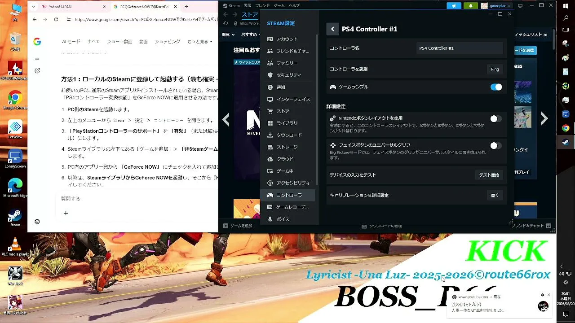
Task: Open Steam Big Picture mode icon
Action: click(x=520, y=6)
